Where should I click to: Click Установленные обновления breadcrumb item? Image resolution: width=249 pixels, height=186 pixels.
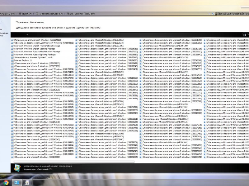pos(81,14)
